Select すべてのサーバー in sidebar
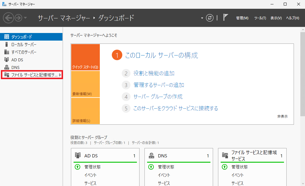 pos(31,52)
